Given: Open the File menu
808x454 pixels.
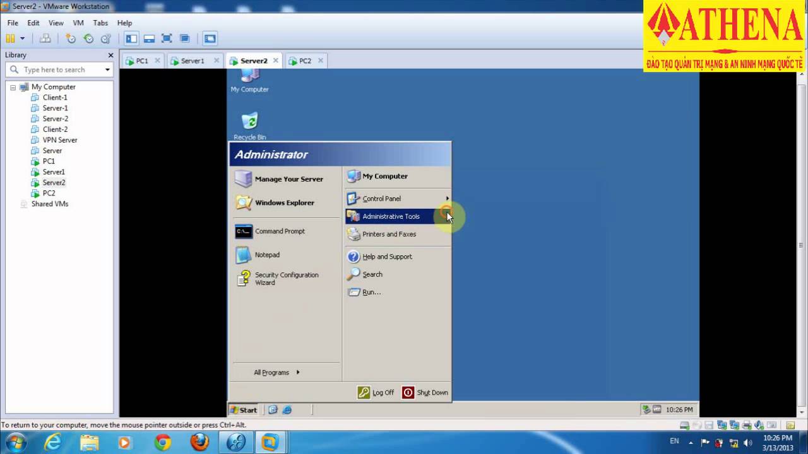Looking at the screenshot, I should [x=13, y=23].
